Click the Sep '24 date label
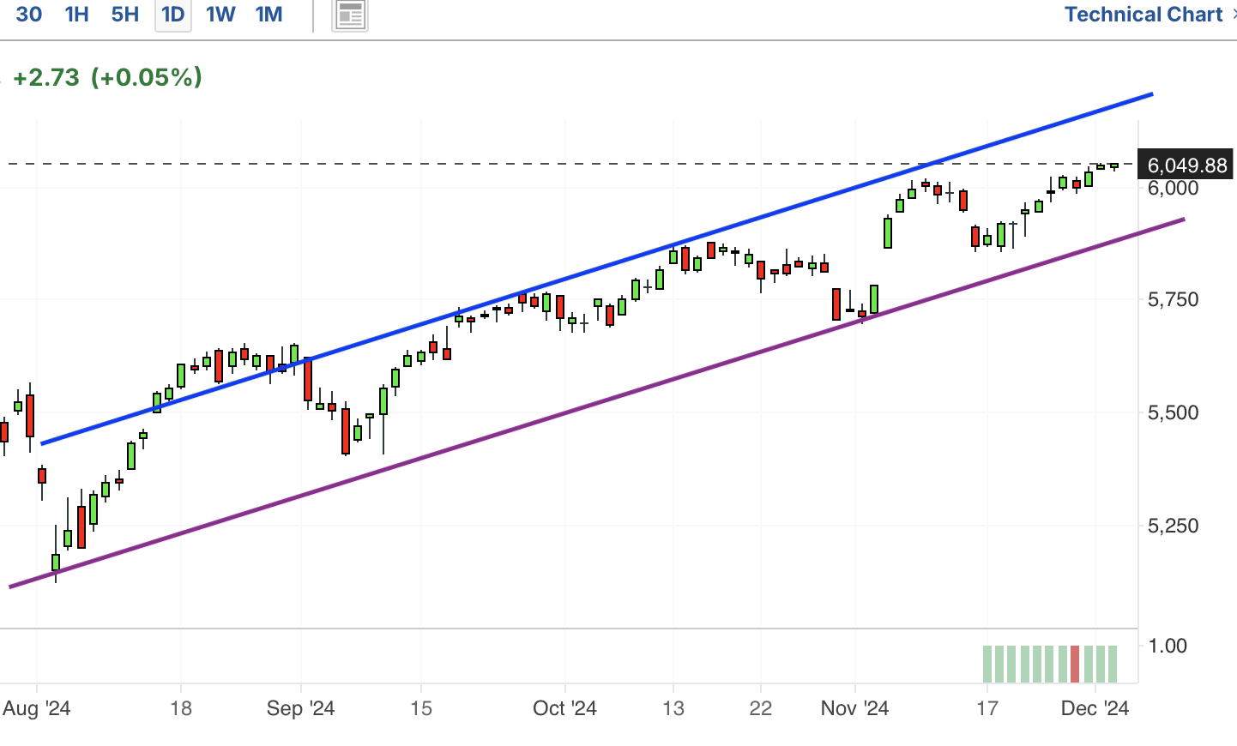Screen dimensions: 1237x746 (300, 709)
